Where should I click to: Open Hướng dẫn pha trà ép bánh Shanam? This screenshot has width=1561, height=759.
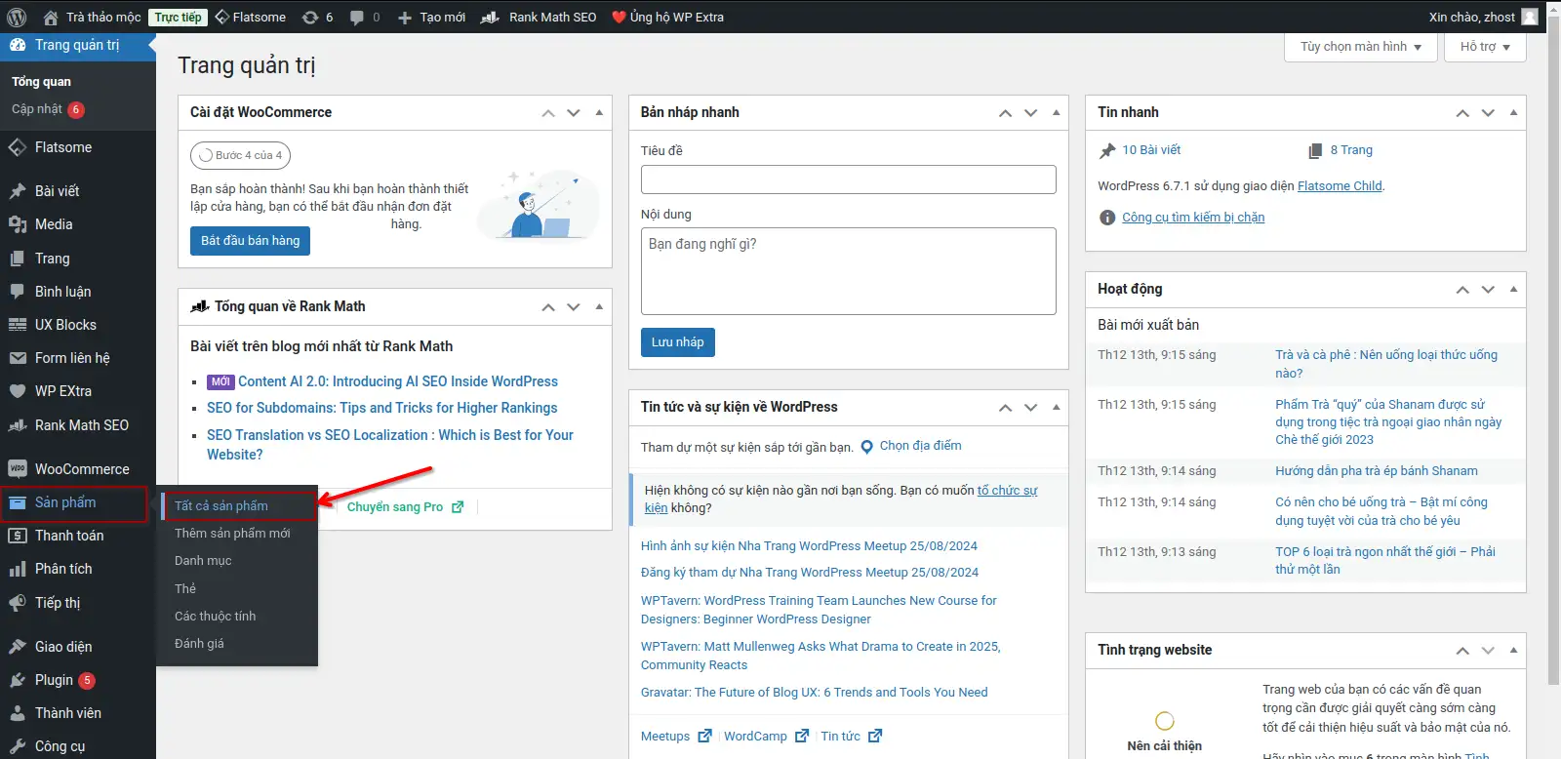click(x=1377, y=471)
